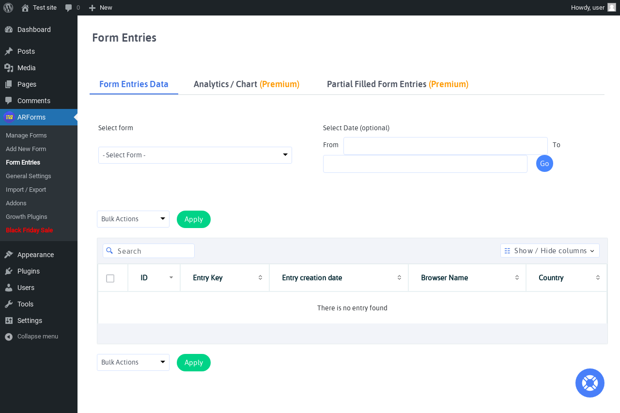Click the To date input field
The width and height of the screenshot is (620, 413).
click(425, 164)
